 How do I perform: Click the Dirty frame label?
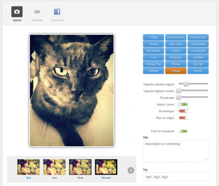click(x=80, y=178)
